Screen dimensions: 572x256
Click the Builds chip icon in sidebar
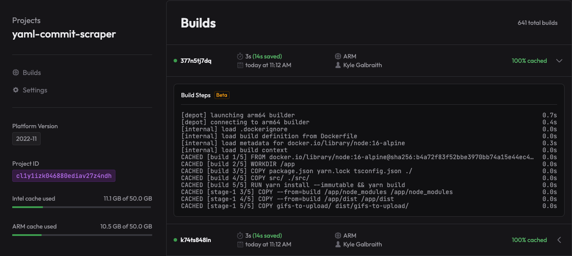click(16, 73)
